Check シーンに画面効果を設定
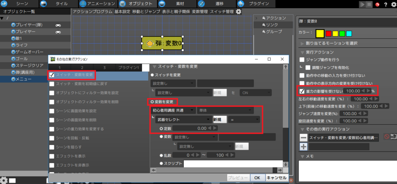 52,111
